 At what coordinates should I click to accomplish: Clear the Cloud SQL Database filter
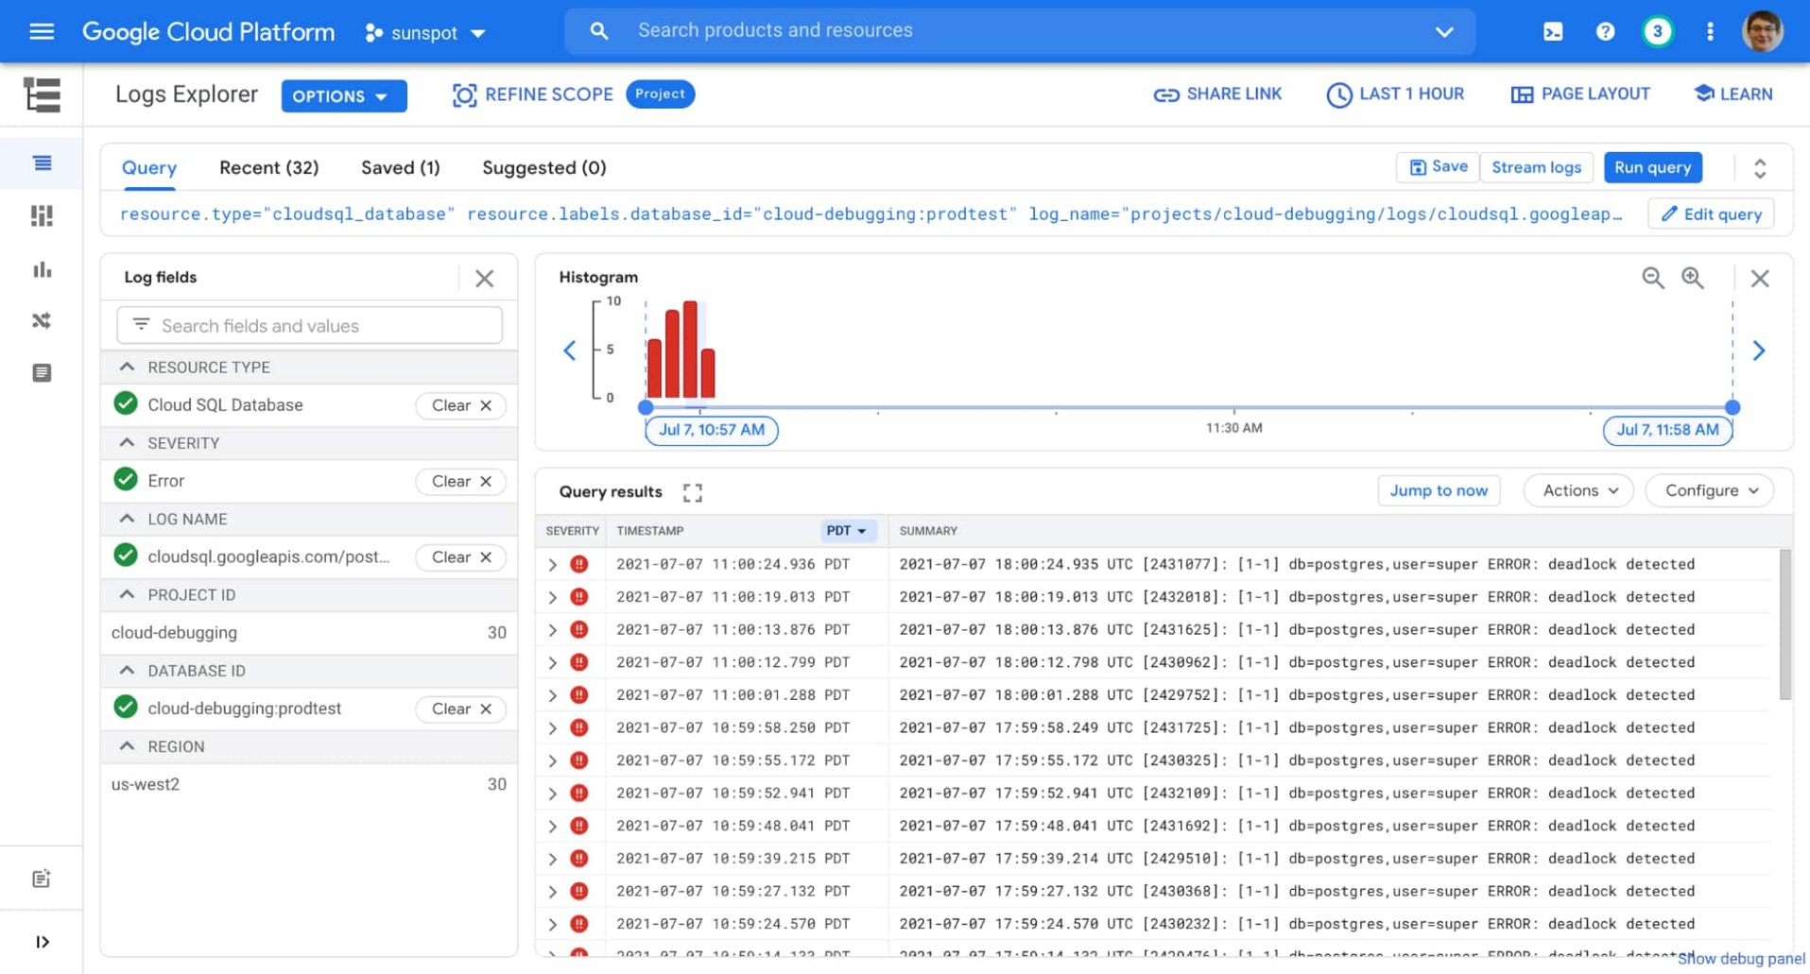[460, 405]
